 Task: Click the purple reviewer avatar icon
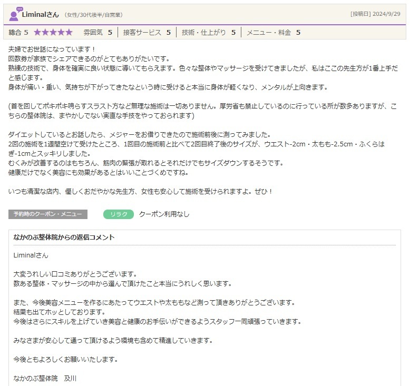(x=15, y=14)
